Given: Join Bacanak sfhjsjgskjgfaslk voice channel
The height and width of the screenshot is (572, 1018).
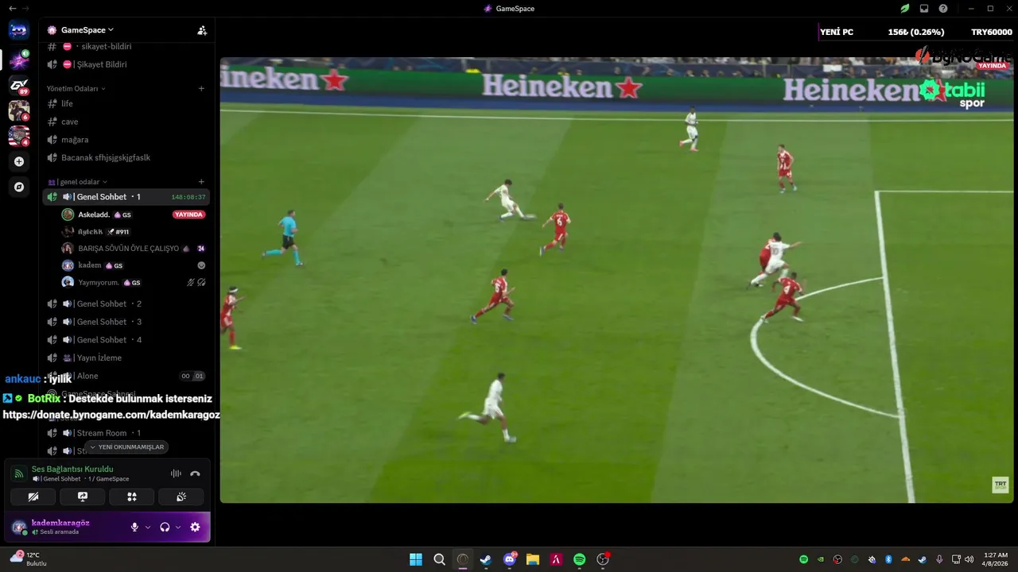Looking at the screenshot, I should coord(126,157).
